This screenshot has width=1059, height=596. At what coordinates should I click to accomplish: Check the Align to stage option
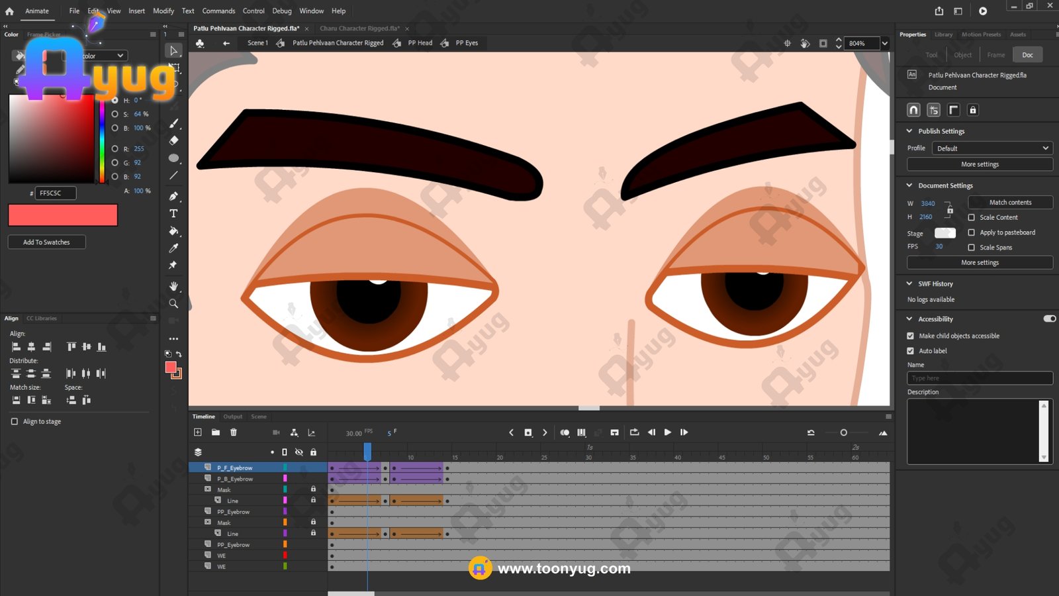pyautogui.click(x=15, y=421)
